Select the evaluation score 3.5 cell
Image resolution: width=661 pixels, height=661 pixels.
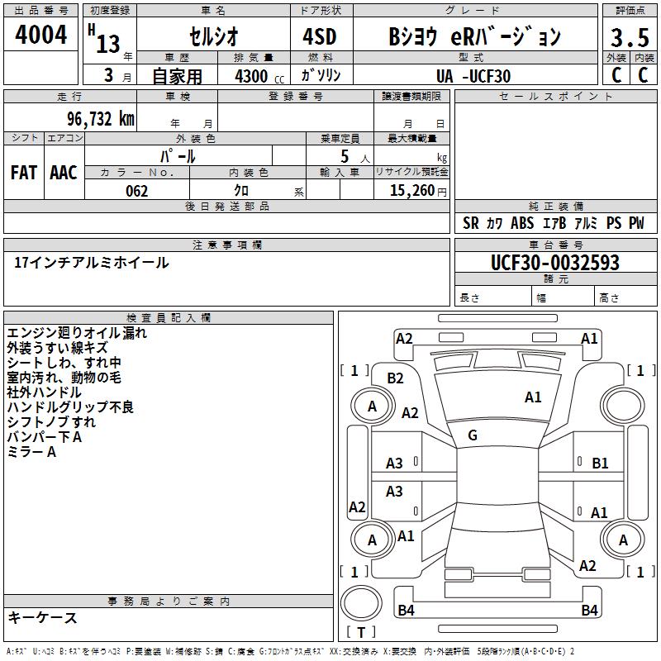(x=630, y=37)
